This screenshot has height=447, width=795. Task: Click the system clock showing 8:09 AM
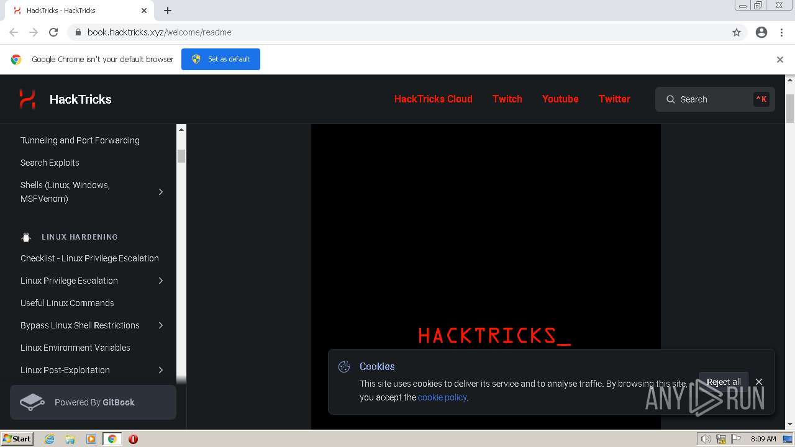pos(763,439)
